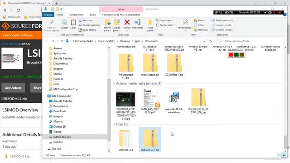The image size is (290, 163).
Task: Reload the browser page
Action: point(18,10)
